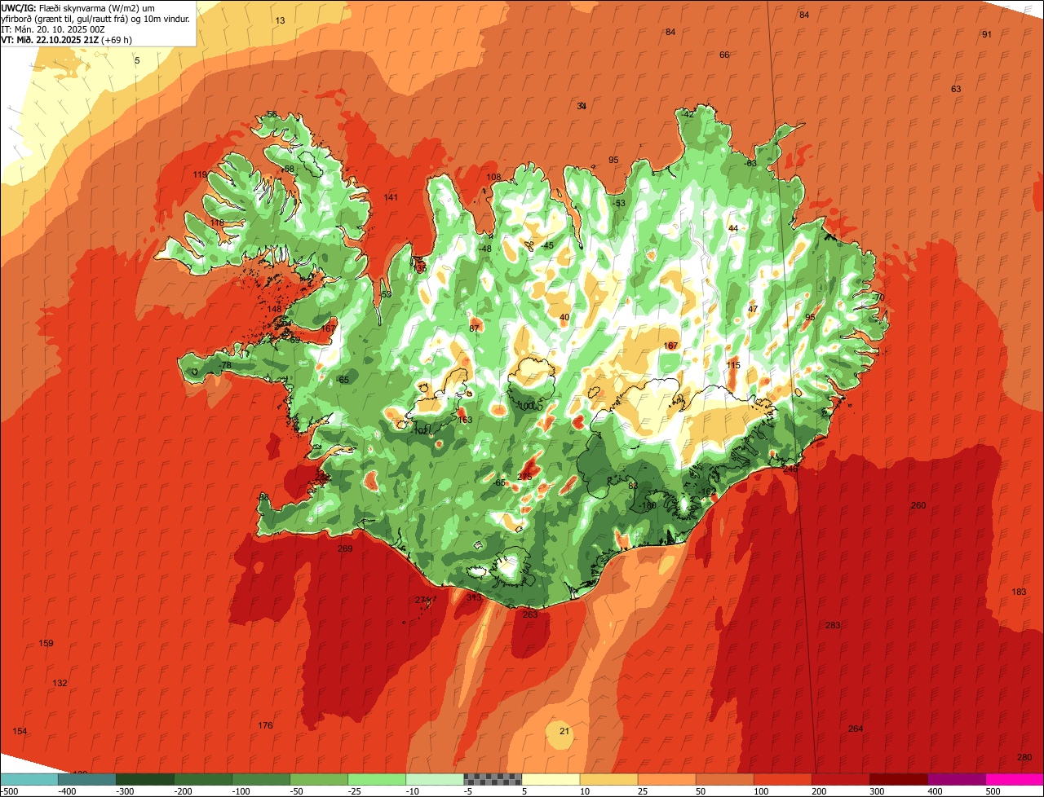Click the checkered legend swatch between -5 and 5

[493, 779]
